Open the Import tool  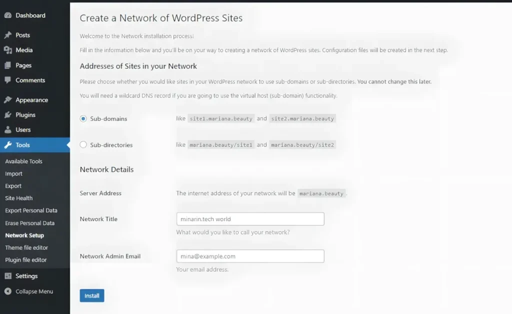13,173
